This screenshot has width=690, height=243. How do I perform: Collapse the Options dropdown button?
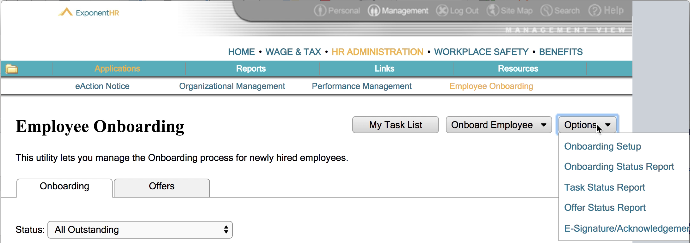pos(587,125)
